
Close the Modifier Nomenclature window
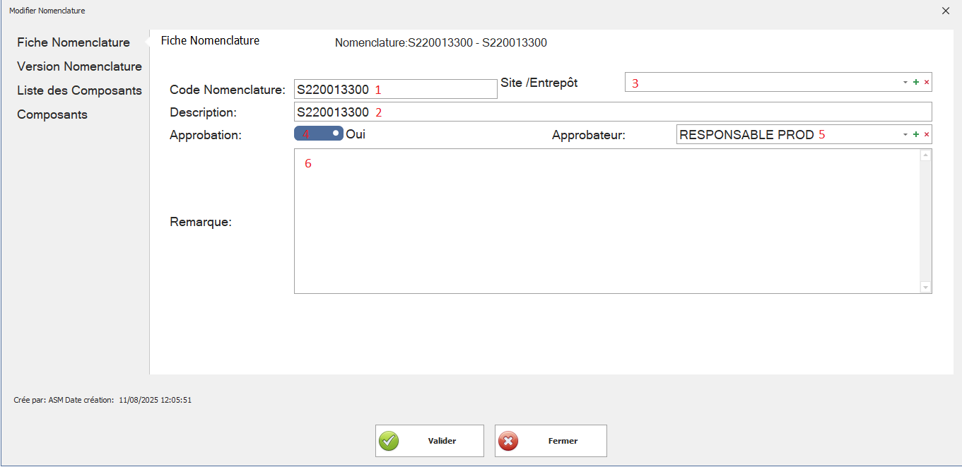(946, 11)
